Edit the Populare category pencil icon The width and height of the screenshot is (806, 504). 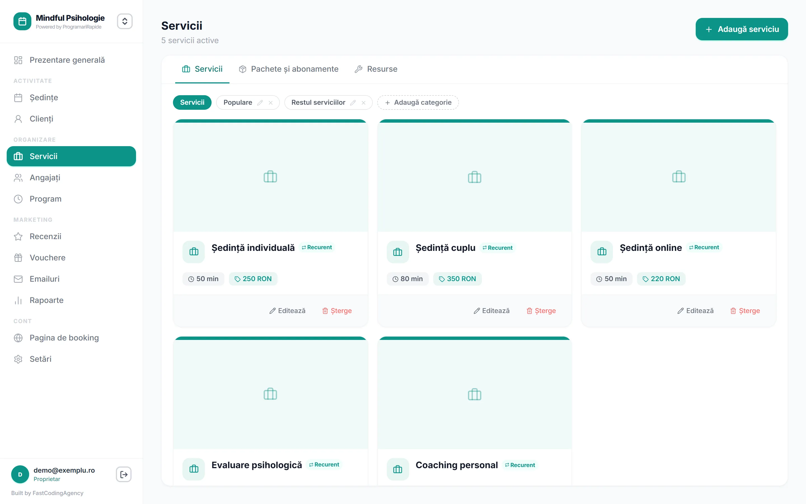pyautogui.click(x=260, y=103)
